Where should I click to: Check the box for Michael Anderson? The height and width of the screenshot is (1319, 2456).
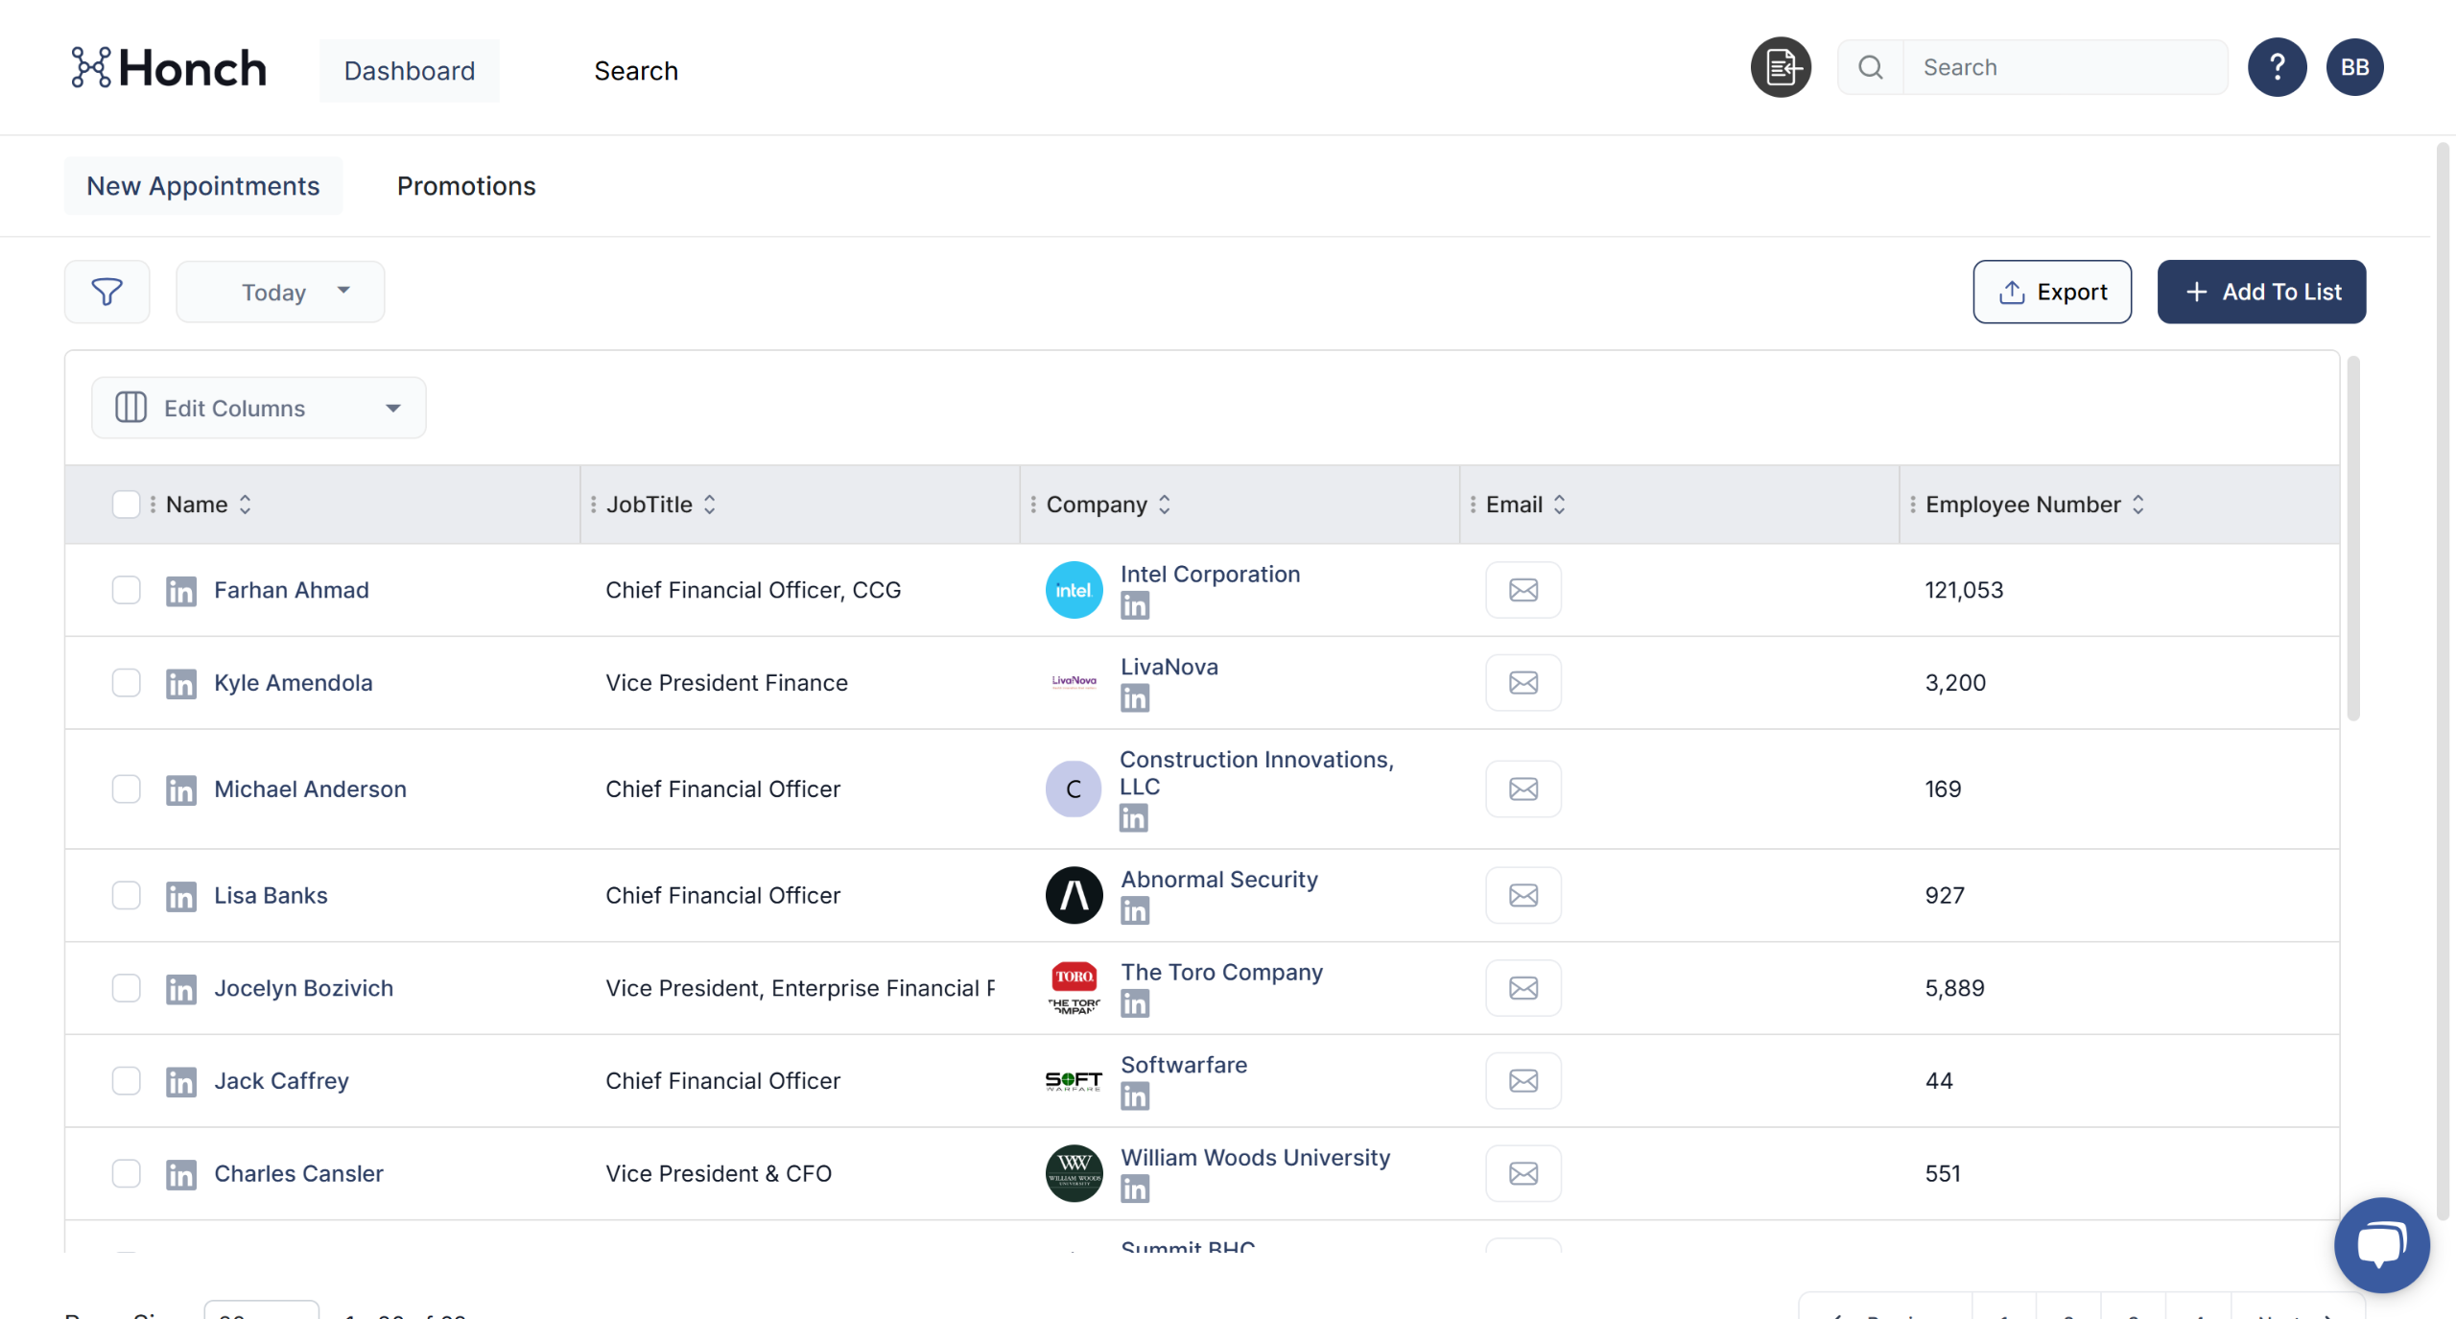point(126,789)
